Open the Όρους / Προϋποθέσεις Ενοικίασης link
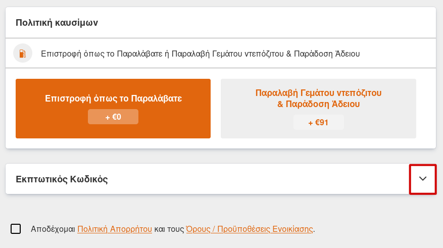Image resolution: width=443 pixels, height=248 pixels. (x=250, y=229)
